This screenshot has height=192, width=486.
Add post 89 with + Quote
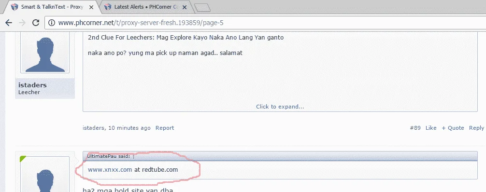453,128
